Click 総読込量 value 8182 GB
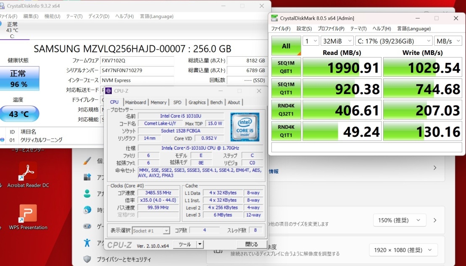 coord(246,60)
